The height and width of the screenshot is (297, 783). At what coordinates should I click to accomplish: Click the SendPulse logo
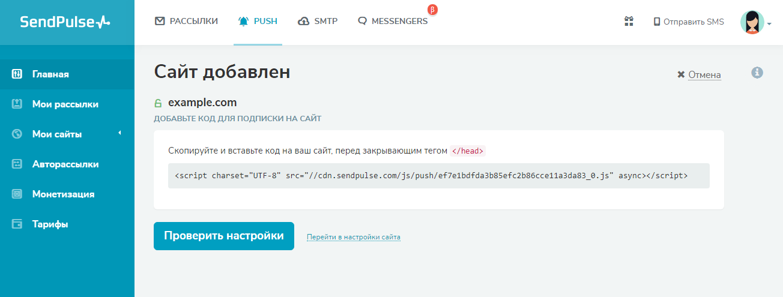coord(65,22)
